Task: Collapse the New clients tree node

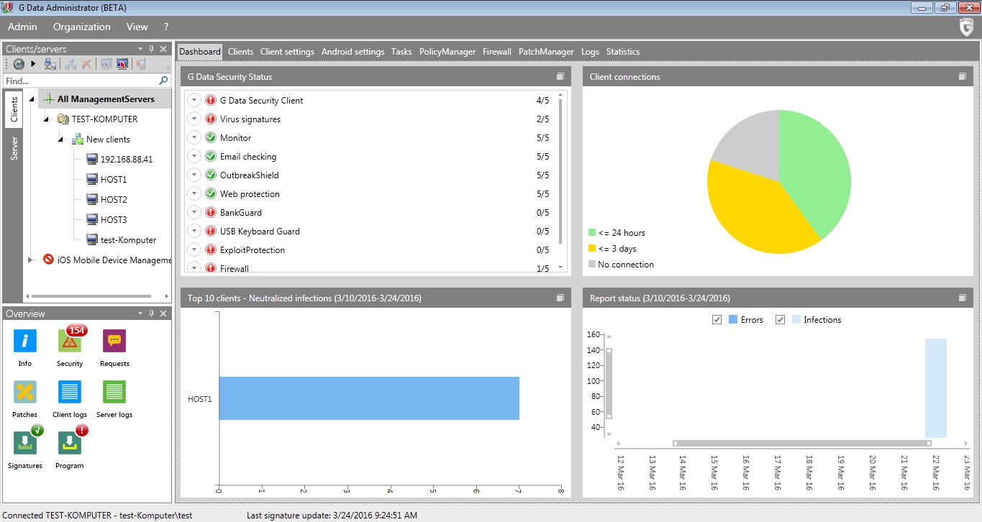Action: (61, 139)
